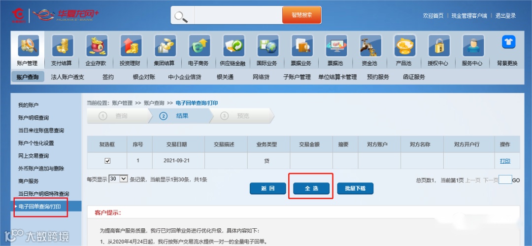The image size is (532, 246).
Task: Open the 子账户管理 submenu tab
Action: coord(297,77)
